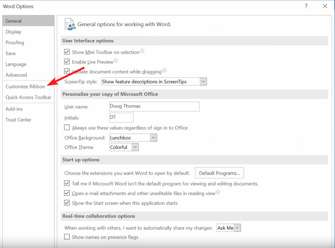Close the Word Options dialog
The image size is (335, 248).
pos(325,6)
